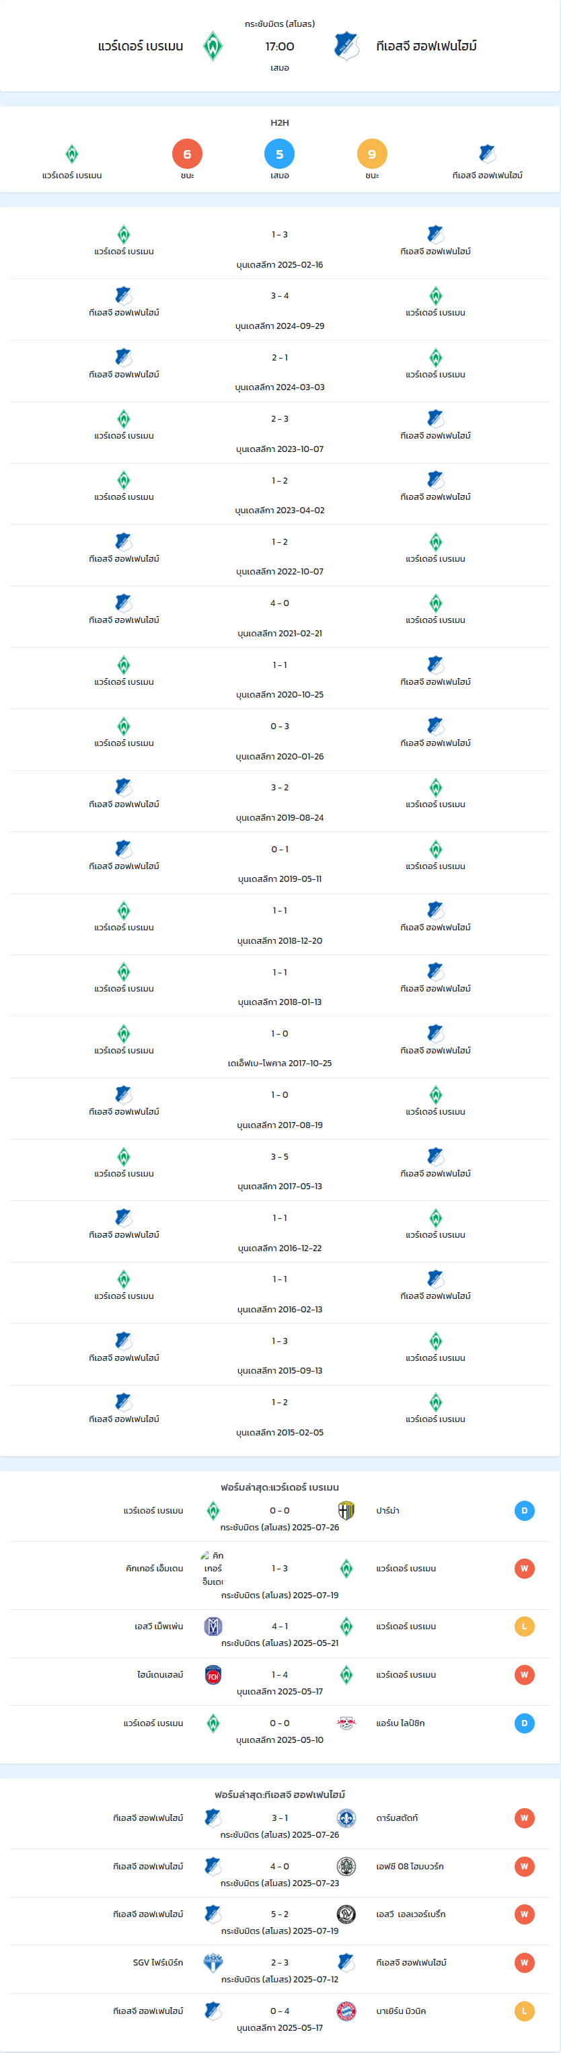Click the Heidenheim FCH logo

(213, 1674)
